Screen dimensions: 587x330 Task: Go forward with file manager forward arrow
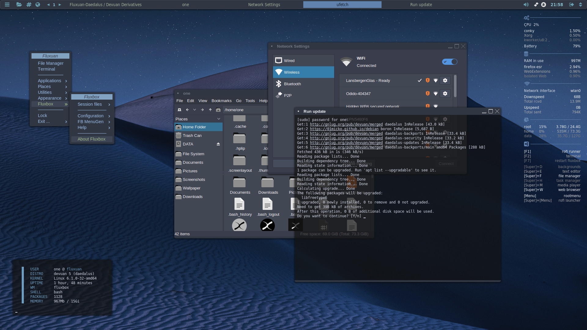[x=202, y=110]
